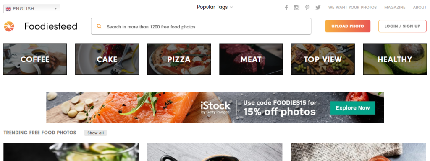Expand the Popular Tags menu

(x=215, y=7)
